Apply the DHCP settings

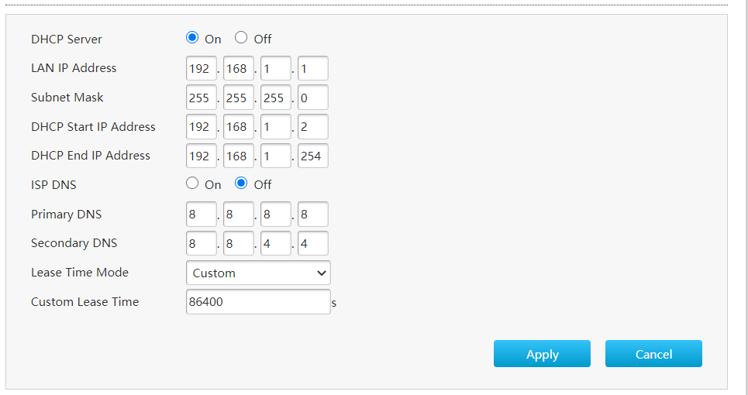click(x=542, y=353)
